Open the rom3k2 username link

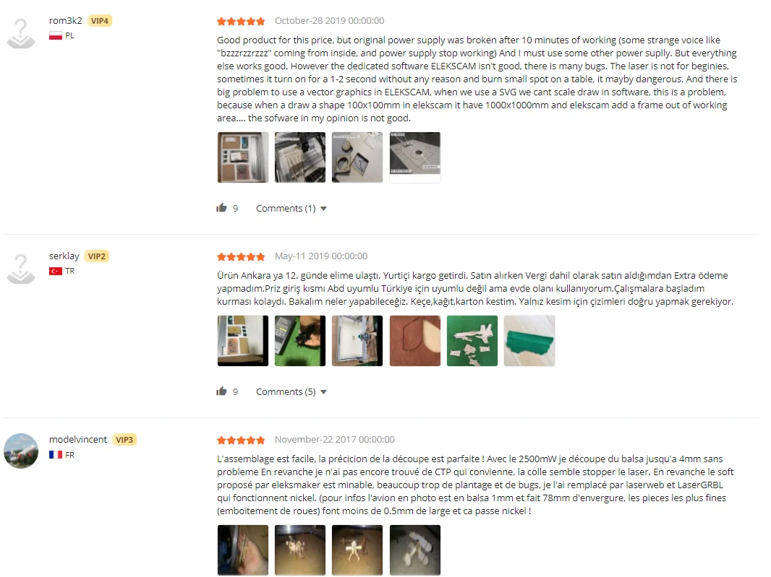tap(65, 21)
